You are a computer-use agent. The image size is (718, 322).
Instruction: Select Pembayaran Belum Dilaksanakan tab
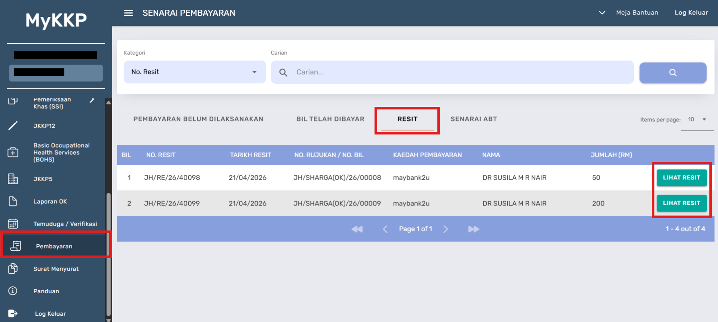pos(198,119)
